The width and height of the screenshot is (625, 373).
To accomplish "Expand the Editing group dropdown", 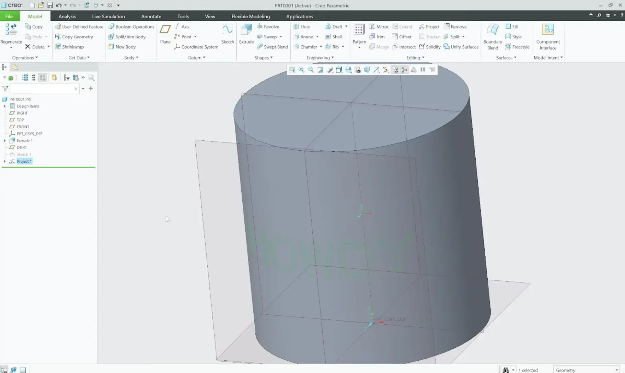I will [415, 58].
